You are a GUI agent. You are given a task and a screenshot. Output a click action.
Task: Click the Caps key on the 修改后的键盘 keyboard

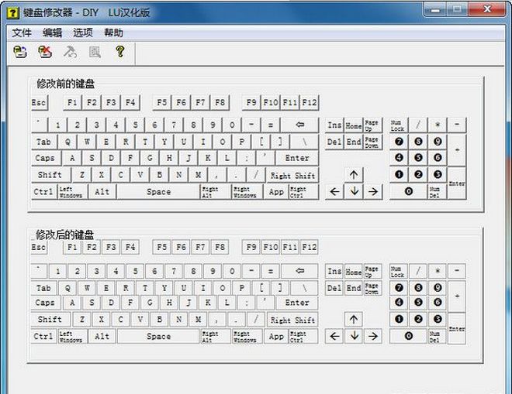(x=45, y=303)
